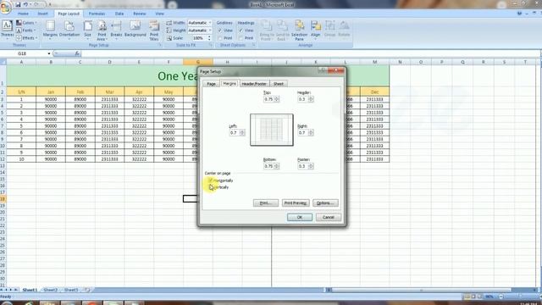This screenshot has height=305, width=542.
Task: Click the Print Titles button
Action: click(154, 30)
